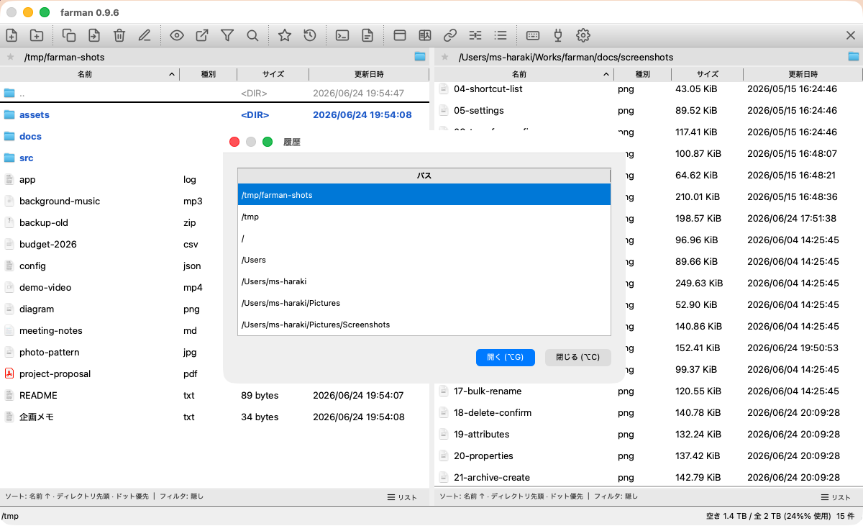The image size is (863, 526).
Task: Click the trash delete icon
Action: [x=119, y=35]
